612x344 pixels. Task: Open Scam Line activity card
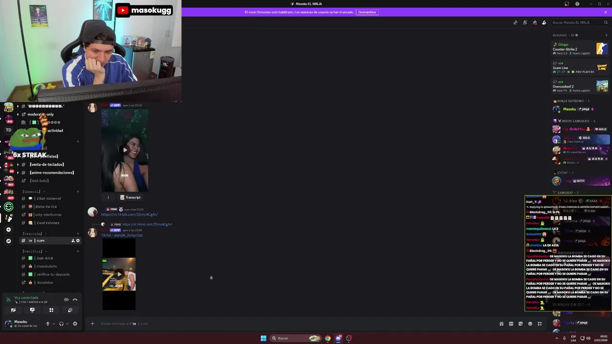(x=580, y=67)
